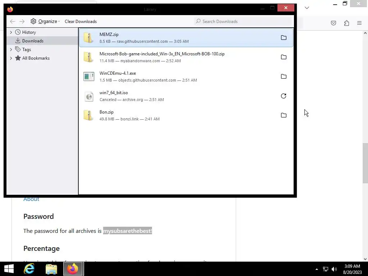Open the network icon in system tray

click(326, 269)
